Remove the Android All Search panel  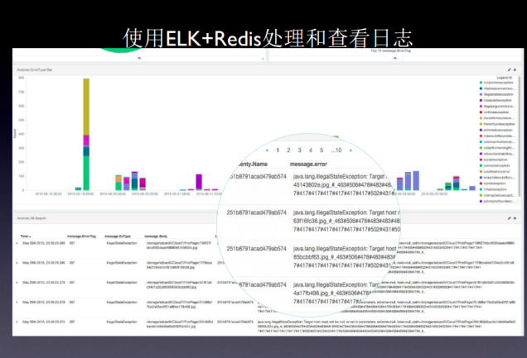point(515,218)
